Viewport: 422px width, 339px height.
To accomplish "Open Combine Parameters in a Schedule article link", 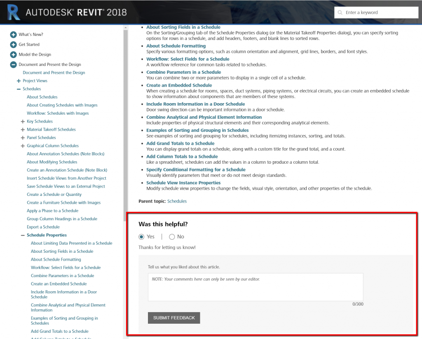I will coord(183,72).
